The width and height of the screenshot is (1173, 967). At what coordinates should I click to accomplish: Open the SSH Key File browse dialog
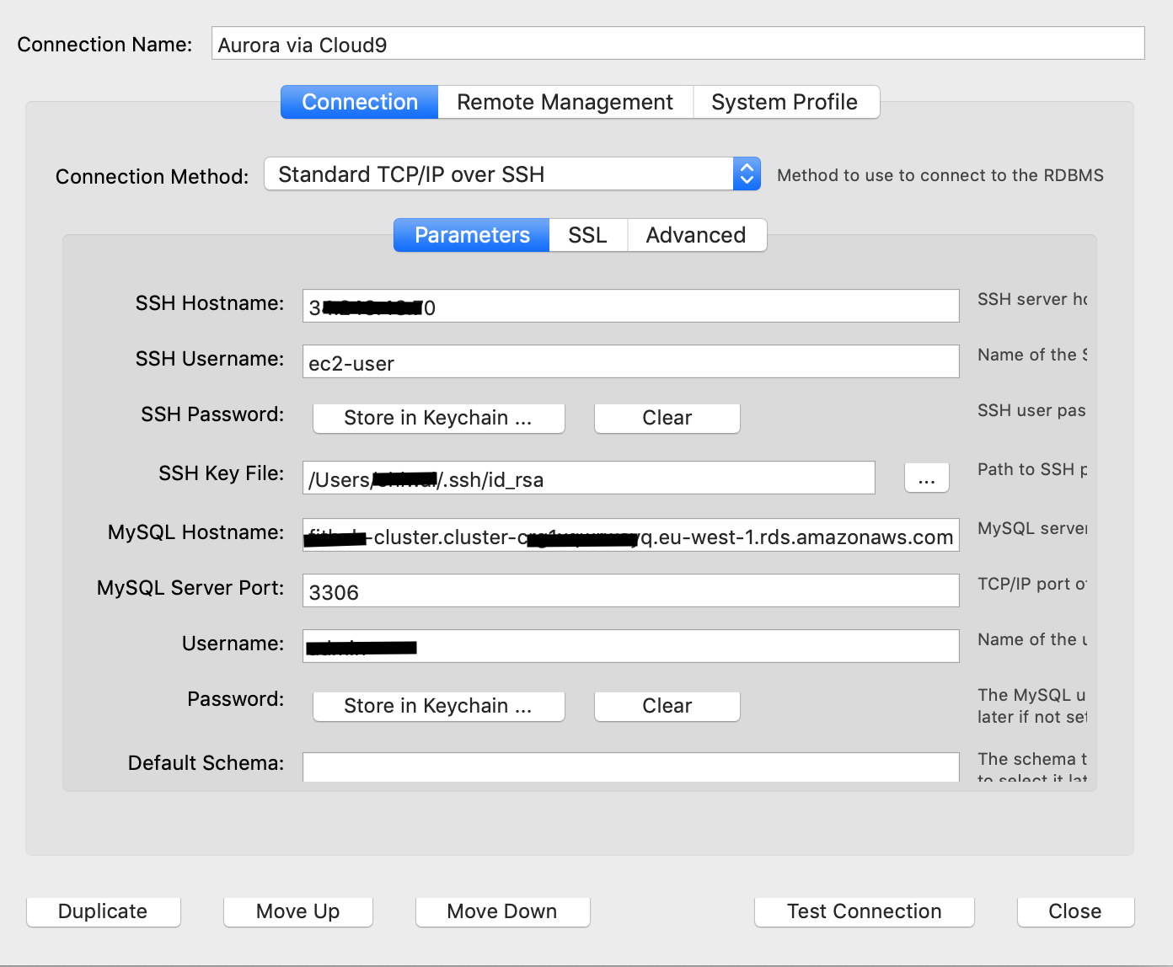(926, 478)
